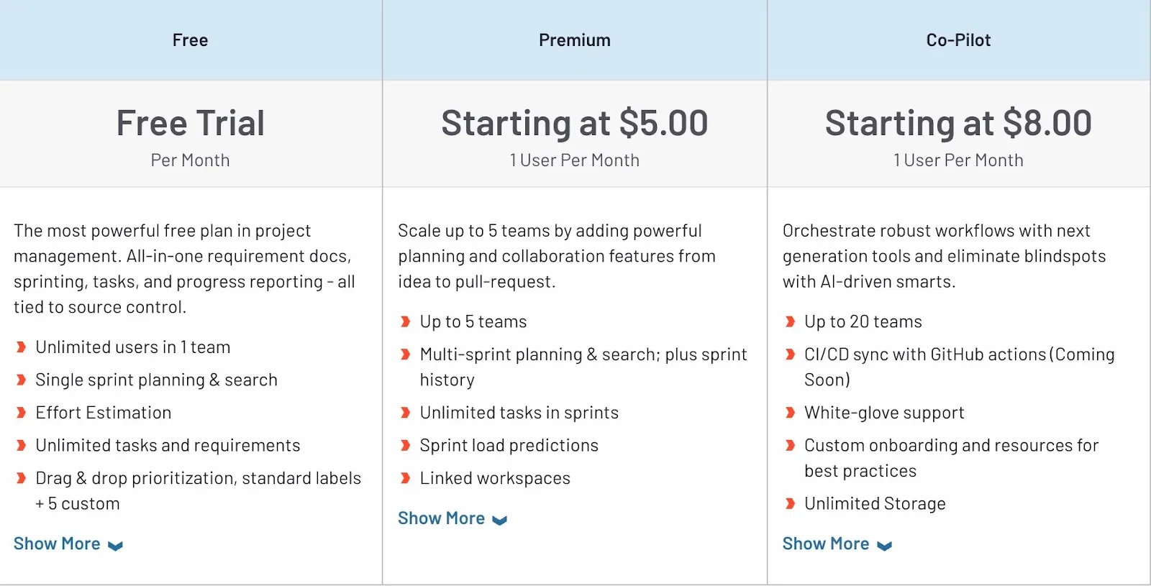The height and width of the screenshot is (586, 1151).
Task: Click the chevron icon beside Co-Pilot Show More
Action: point(885,546)
